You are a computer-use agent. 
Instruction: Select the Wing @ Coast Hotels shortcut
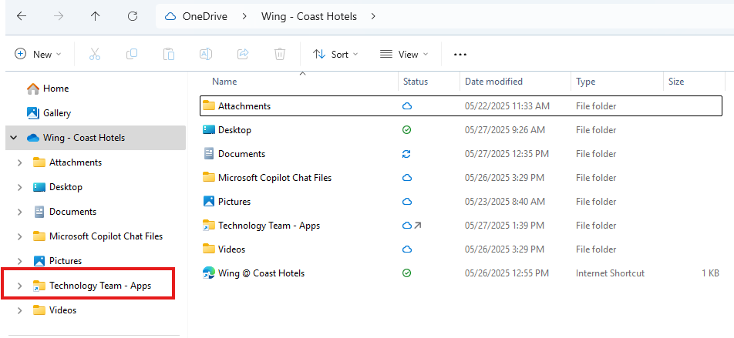(261, 273)
